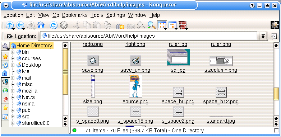Viewport: 281px width, 137px height.
Task: Click the Paste icon in toolbar
Action: (x=97, y=25)
